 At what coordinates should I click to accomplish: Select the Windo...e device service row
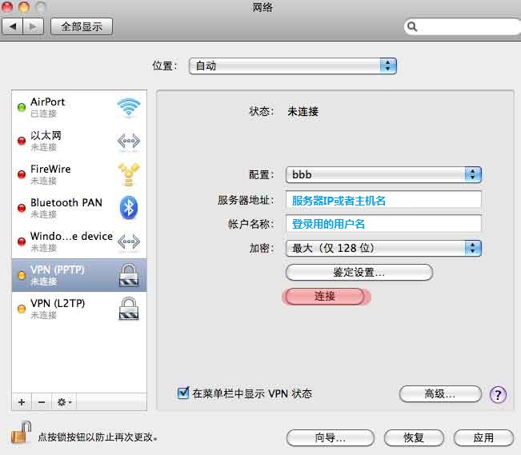(x=79, y=241)
